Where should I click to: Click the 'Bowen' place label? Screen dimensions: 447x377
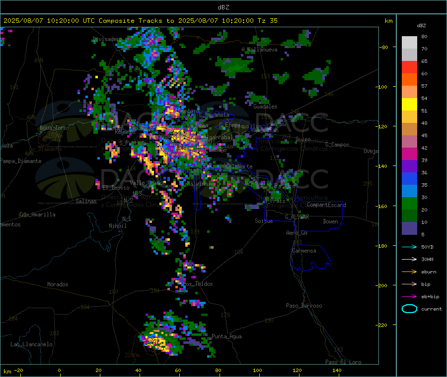click(x=330, y=221)
